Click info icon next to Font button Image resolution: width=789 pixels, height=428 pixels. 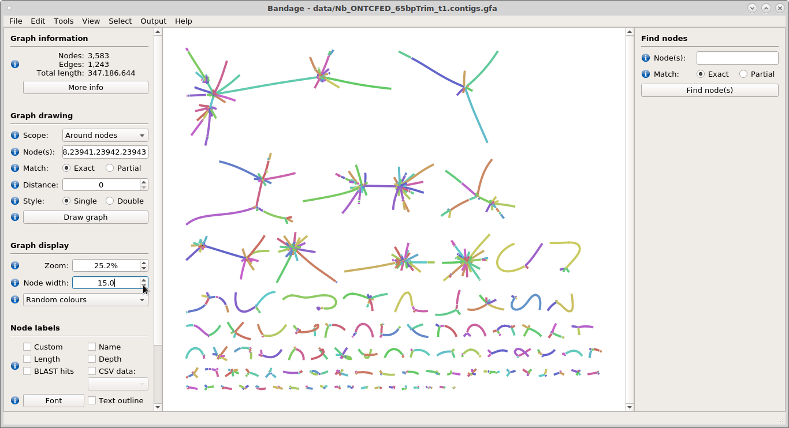tap(15, 400)
